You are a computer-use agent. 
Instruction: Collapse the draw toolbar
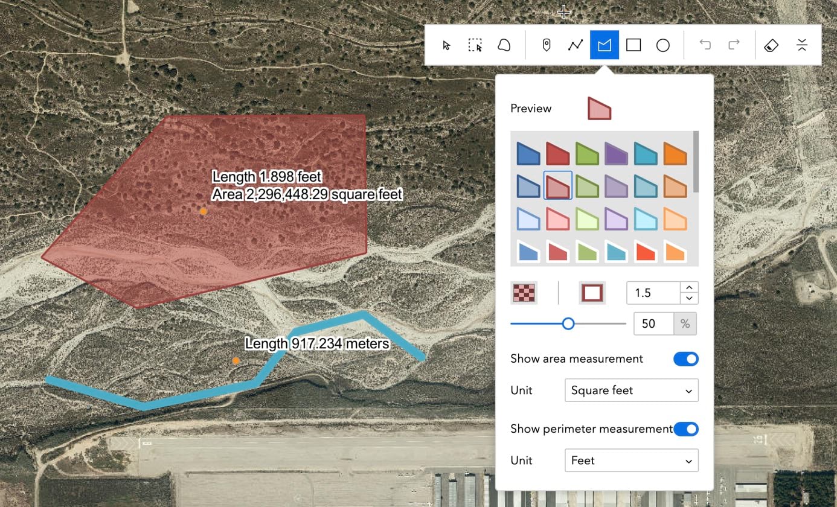pos(802,45)
